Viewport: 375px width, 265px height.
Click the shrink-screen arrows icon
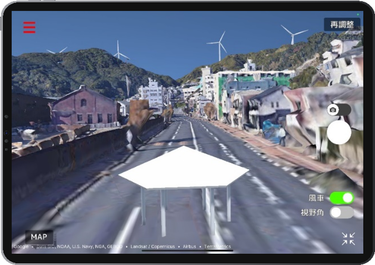pos(349,239)
